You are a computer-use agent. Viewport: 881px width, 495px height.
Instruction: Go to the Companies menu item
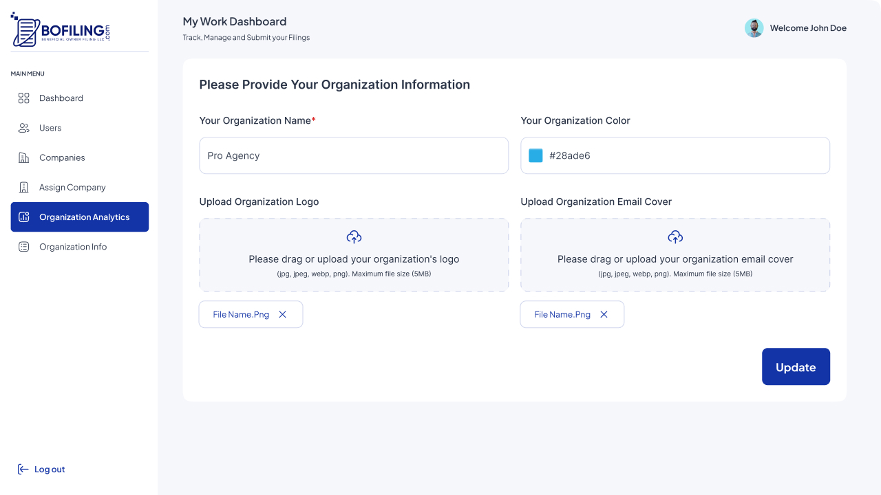coord(62,157)
